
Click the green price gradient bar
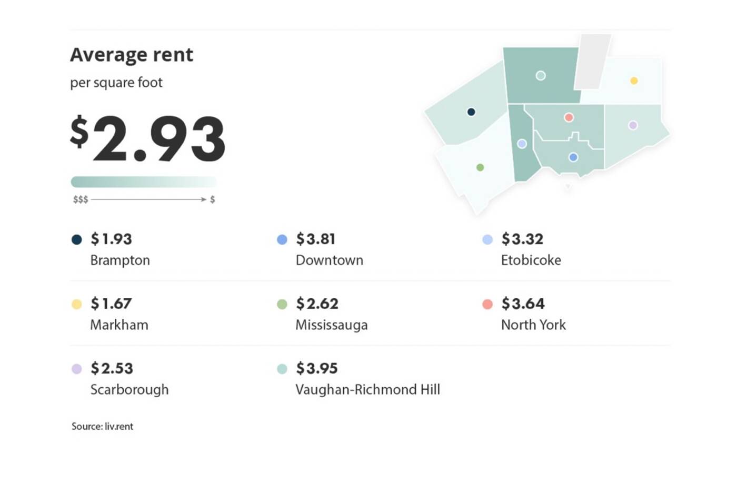(144, 182)
